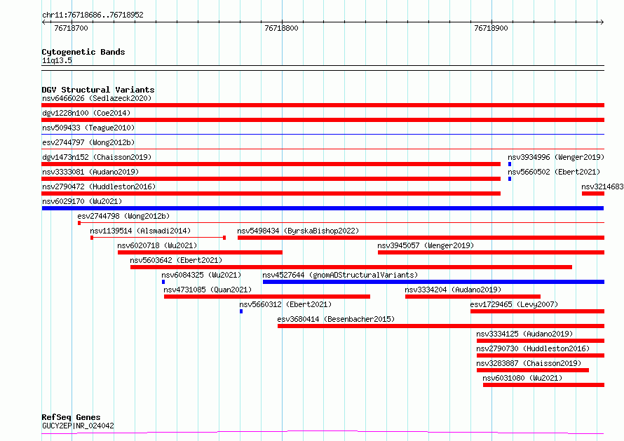624x441 pixels.
Task: Click nsv2790730 (Huddleston2016) label
Action: tap(533, 348)
